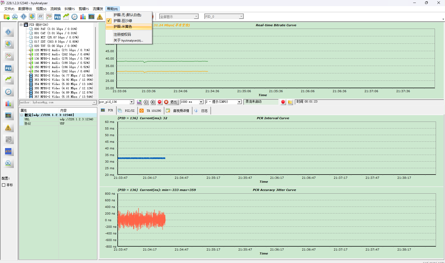The width and height of the screenshot is (445, 263).
Task: Click the open file folder toolbar icon
Action: [7, 17]
